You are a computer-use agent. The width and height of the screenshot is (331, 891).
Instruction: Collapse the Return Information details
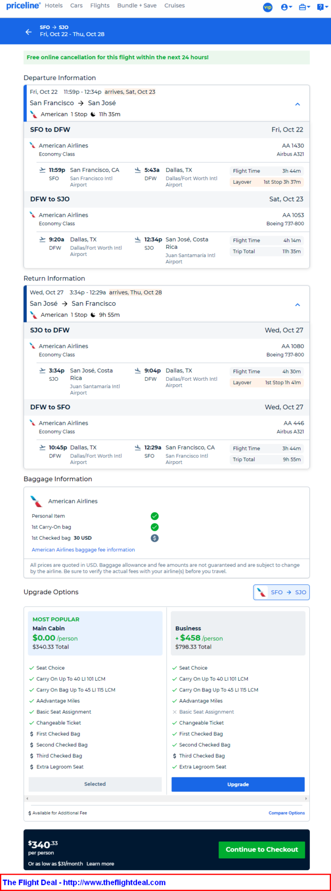click(x=297, y=305)
